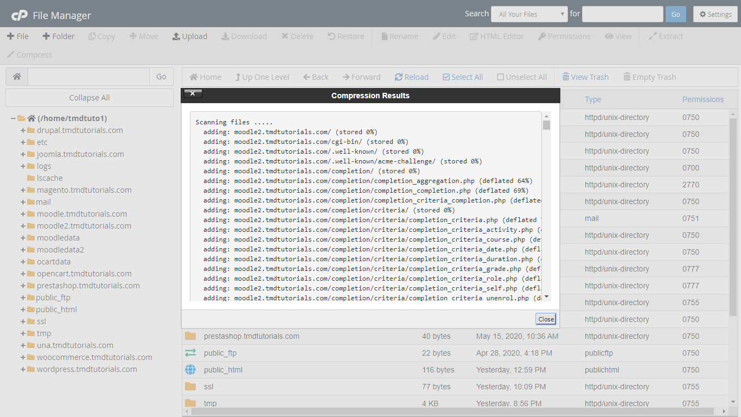Close dialog using X in title bar
Image resolution: width=741 pixels, height=417 pixels.
[193, 93]
